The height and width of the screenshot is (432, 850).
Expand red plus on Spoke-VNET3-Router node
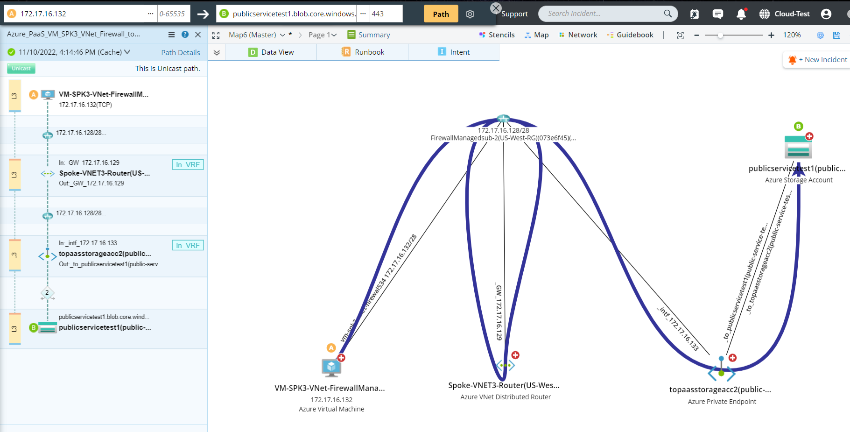pyautogui.click(x=515, y=355)
